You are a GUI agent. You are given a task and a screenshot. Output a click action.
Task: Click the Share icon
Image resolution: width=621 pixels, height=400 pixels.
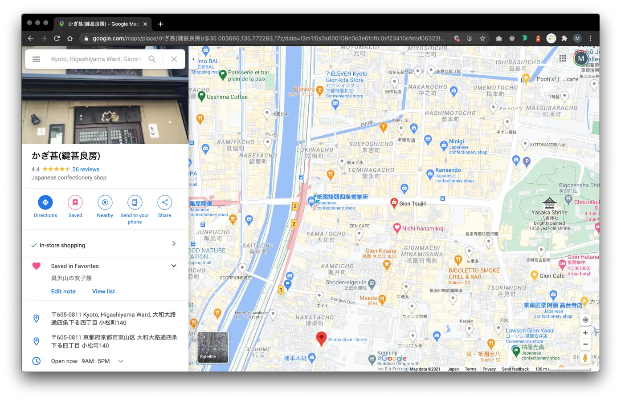coord(165,202)
